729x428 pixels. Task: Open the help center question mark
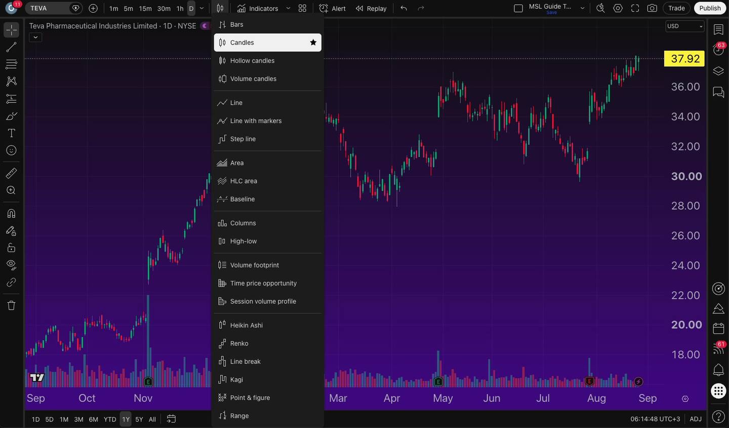pos(718,417)
